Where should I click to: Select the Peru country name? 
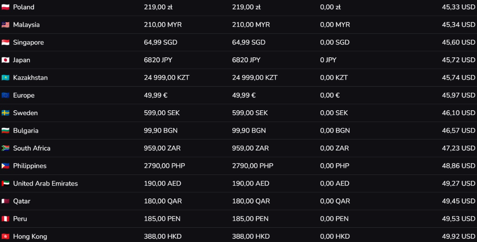(x=20, y=219)
